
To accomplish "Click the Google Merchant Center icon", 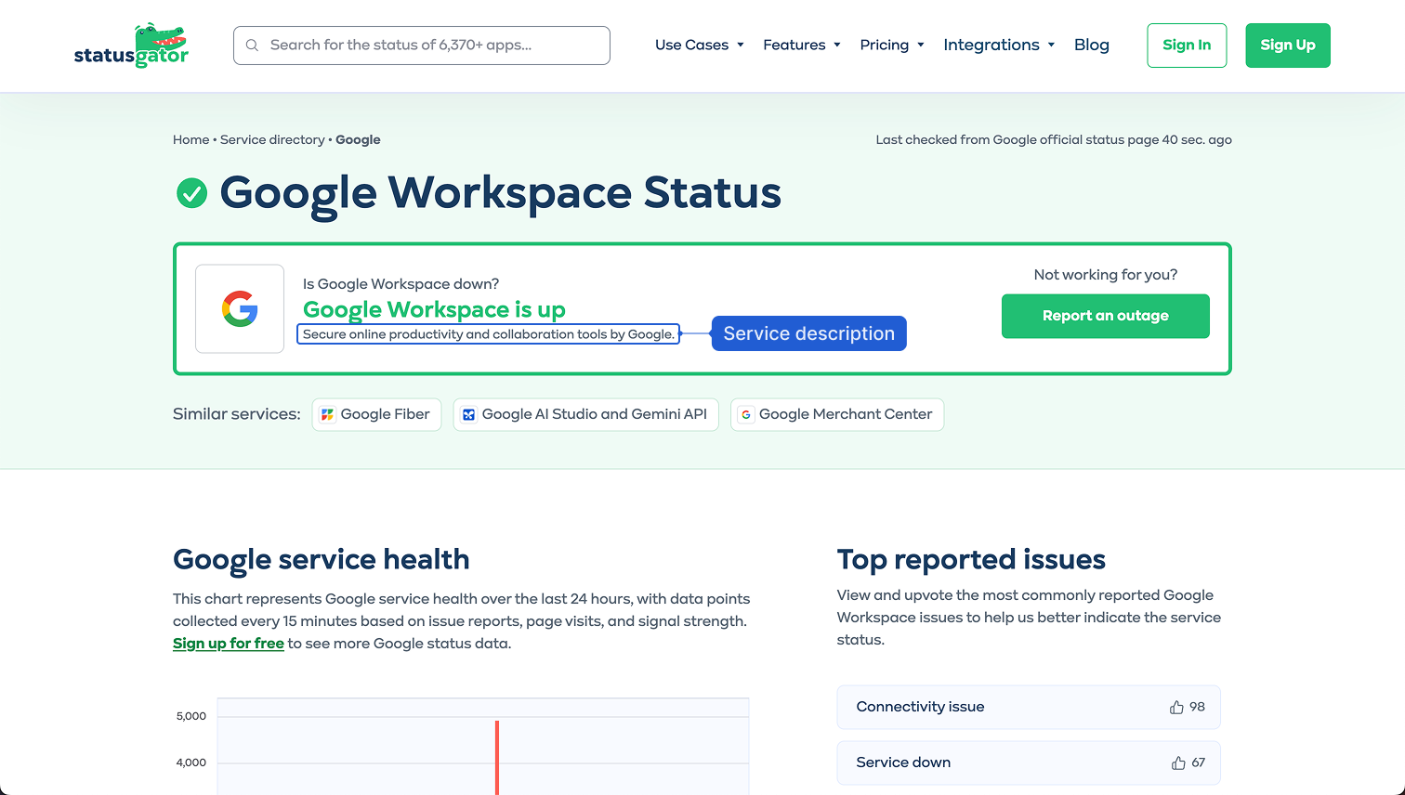I will 745,414.
